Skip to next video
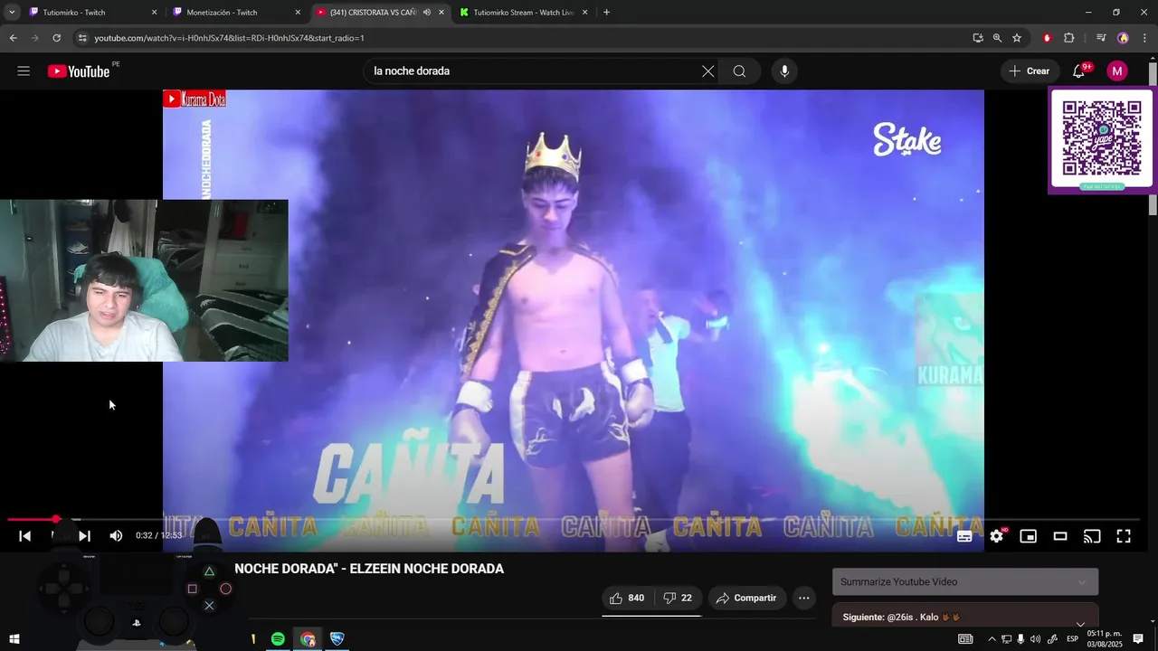 pos(84,536)
